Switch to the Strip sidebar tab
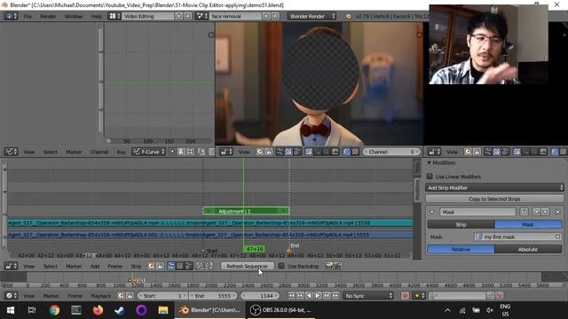Screen dimensions: 568x319 tap(417, 167)
